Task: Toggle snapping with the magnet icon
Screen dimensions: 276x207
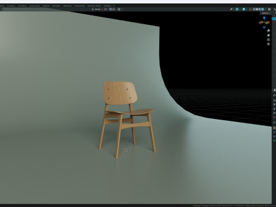Action: point(110,9)
